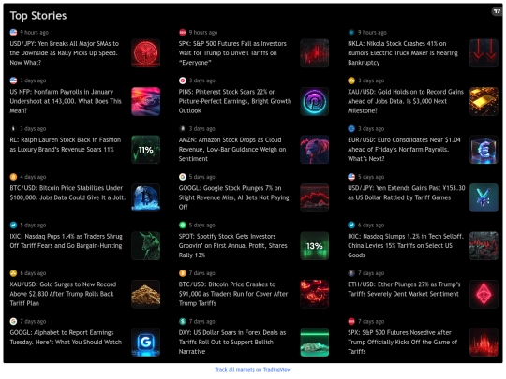This screenshot has width=506, height=379.
Task: Open the S&P 500 Futures Fall headline
Action: pyautogui.click(x=232, y=52)
